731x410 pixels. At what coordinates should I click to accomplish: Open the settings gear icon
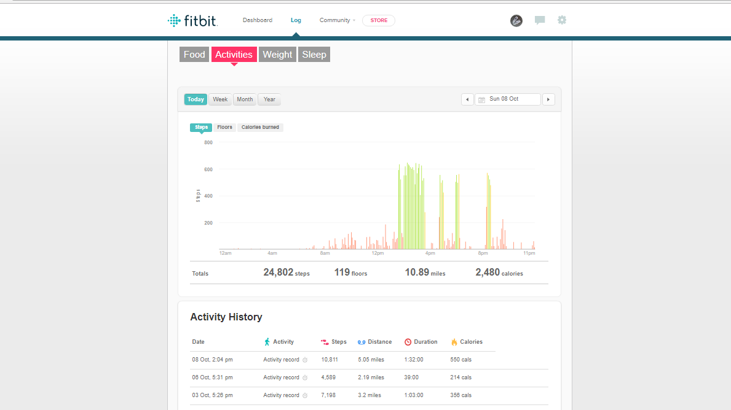(x=562, y=20)
